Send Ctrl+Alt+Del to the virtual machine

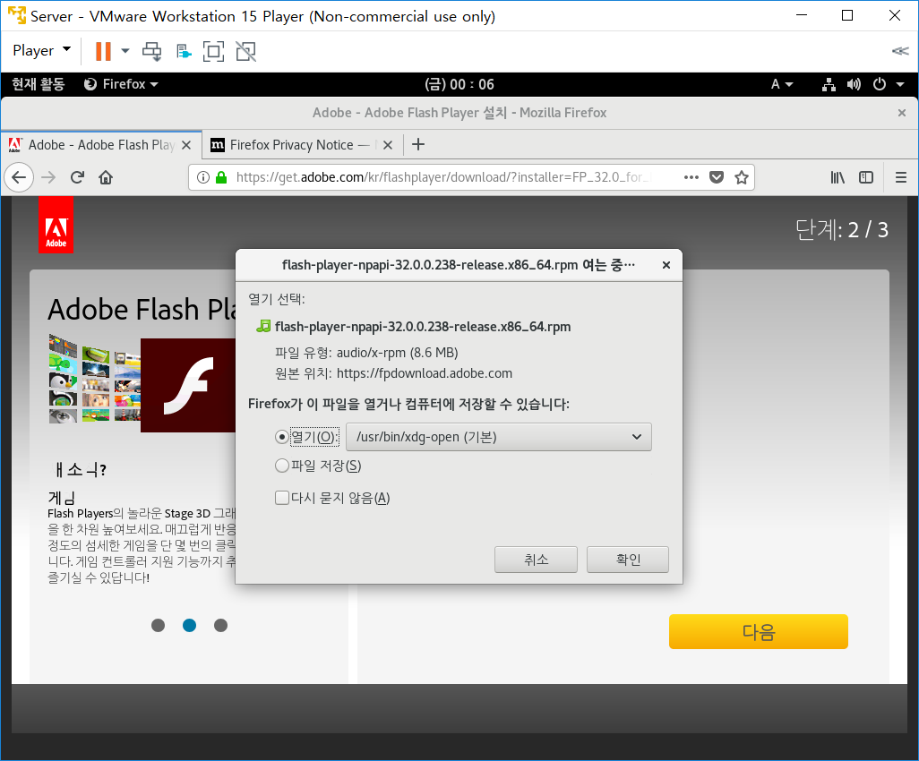152,52
